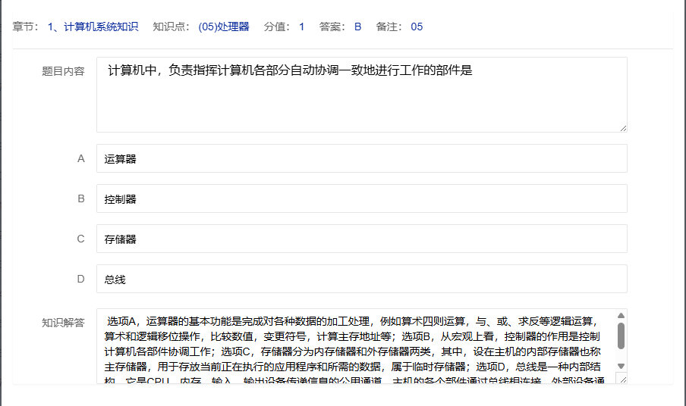
Task: Click the 知识解答 field label
Action: [x=63, y=322]
